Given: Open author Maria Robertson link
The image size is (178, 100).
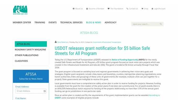Looking at the screenshot, I should [63, 42].
